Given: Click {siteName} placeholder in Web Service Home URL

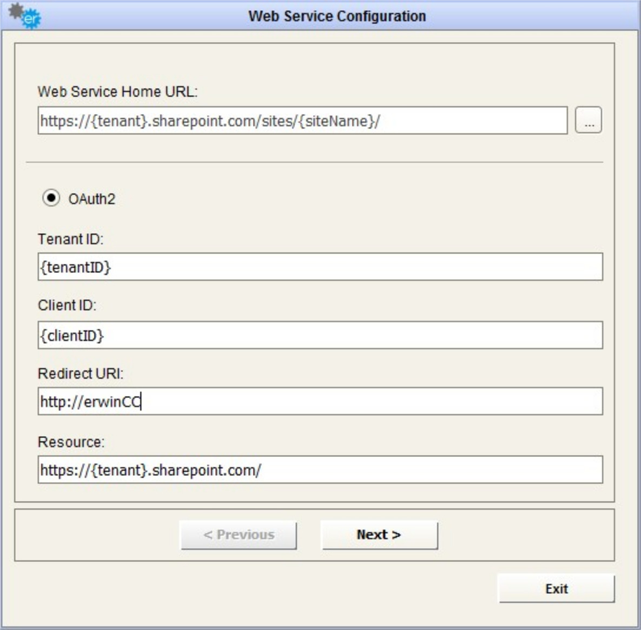Looking at the screenshot, I should (x=336, y=121).
